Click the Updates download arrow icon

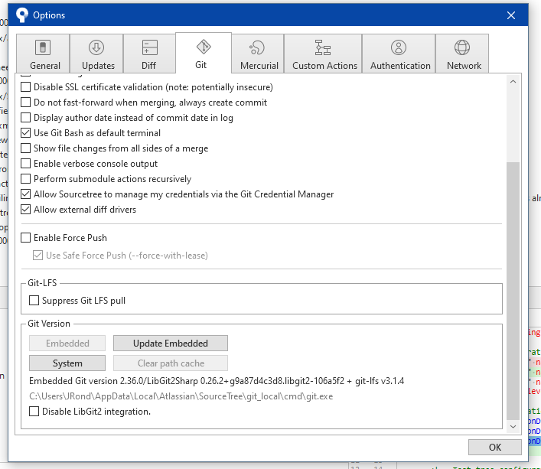pyautogui.click(x=96, y=47)
